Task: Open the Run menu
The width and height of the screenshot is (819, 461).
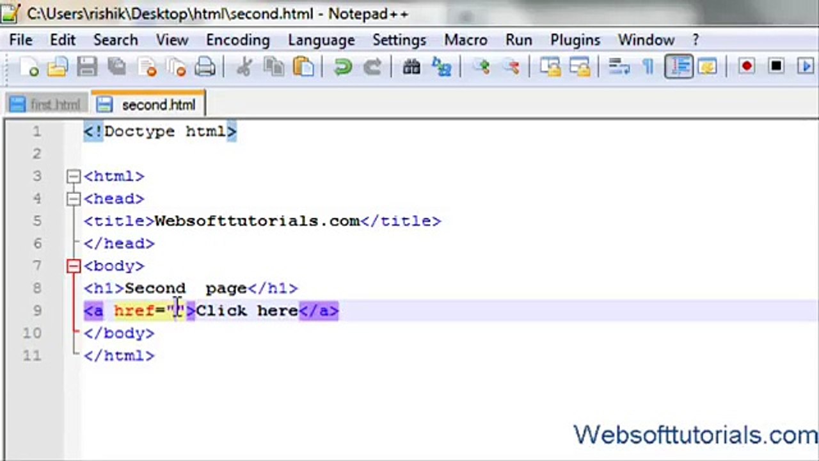Action: pos(519,40)
